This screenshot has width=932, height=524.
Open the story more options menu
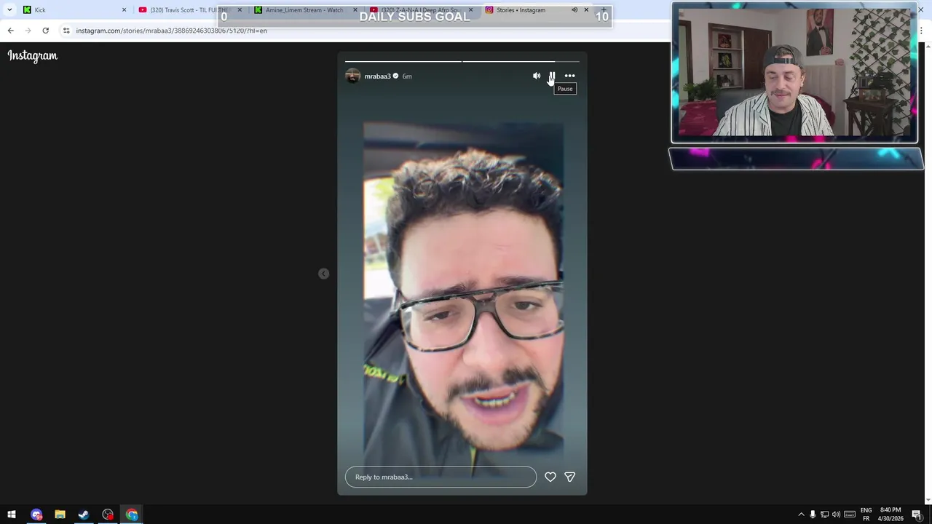(x=569, y=76)
